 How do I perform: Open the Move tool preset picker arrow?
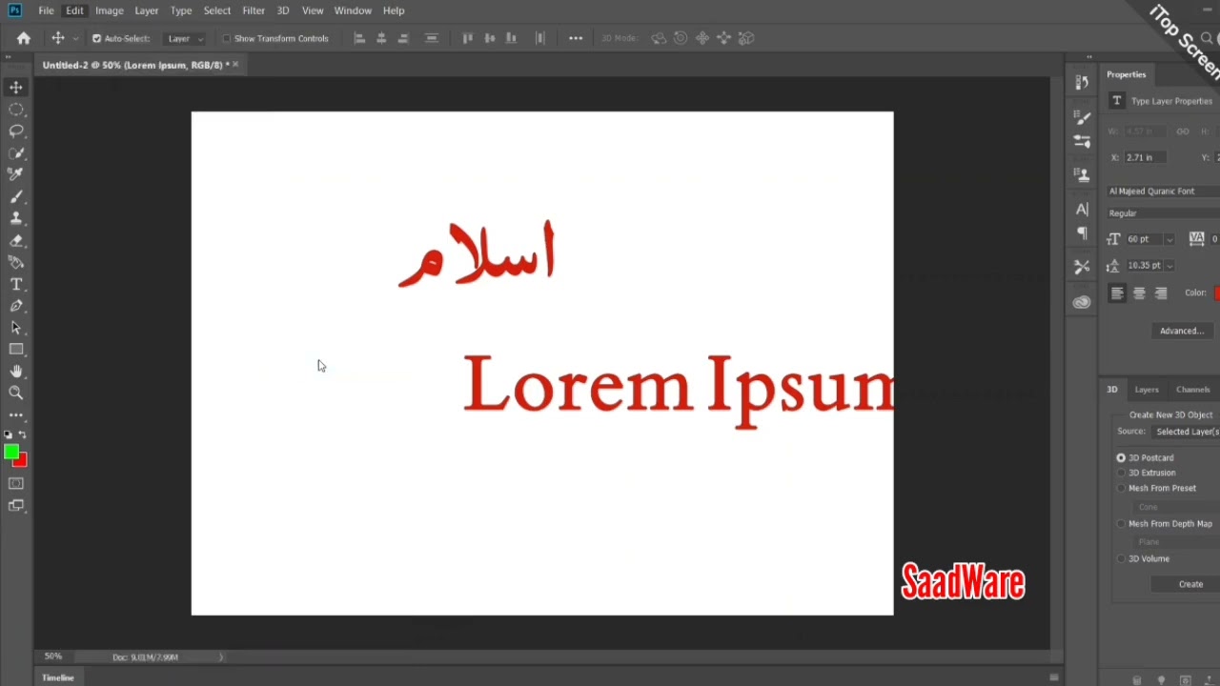pos(75,39)
